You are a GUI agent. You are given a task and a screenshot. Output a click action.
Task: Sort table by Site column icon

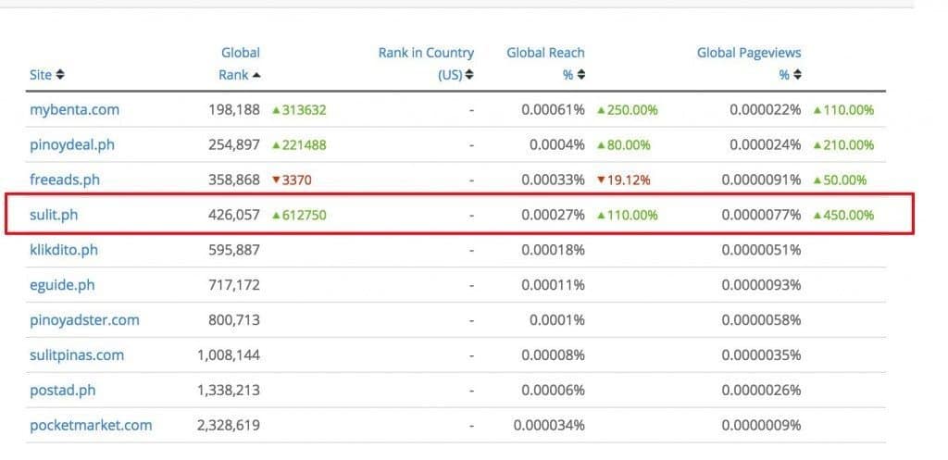click(x=60, y=75)
